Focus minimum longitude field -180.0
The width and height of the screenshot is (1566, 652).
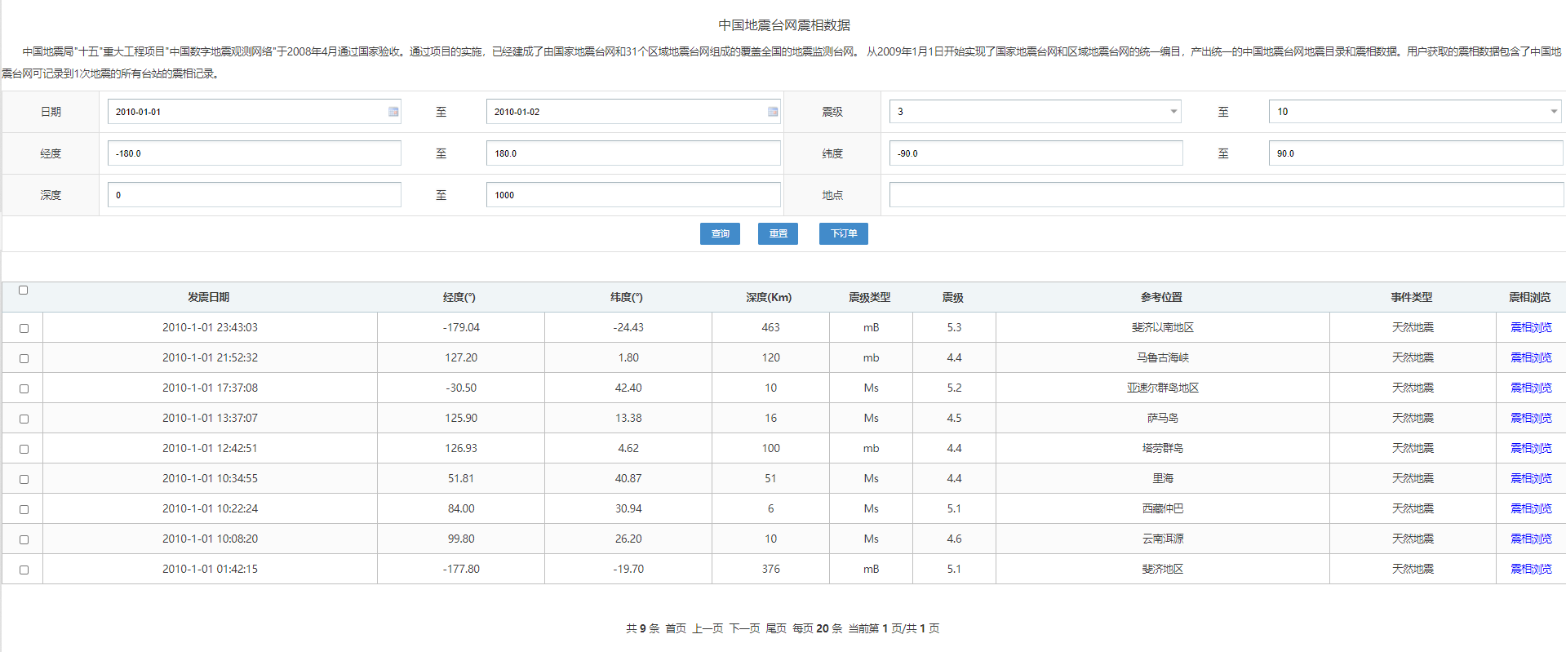coord(254,153)
